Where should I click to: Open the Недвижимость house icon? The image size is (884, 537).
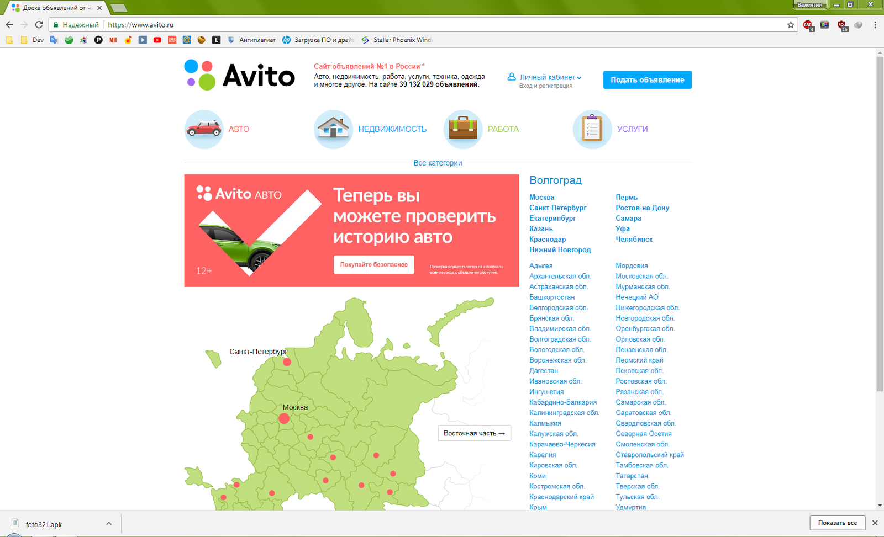333,129
